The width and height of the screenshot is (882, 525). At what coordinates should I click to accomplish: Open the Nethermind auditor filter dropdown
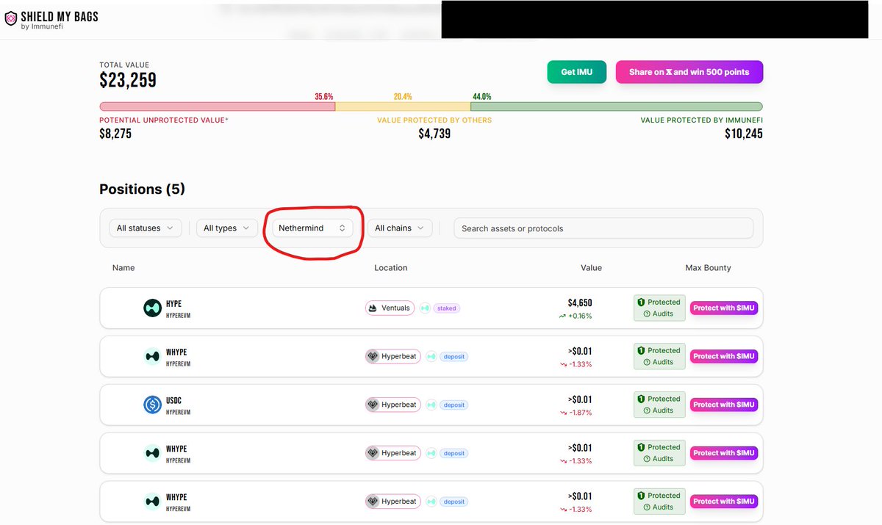[x=312, y=228]
